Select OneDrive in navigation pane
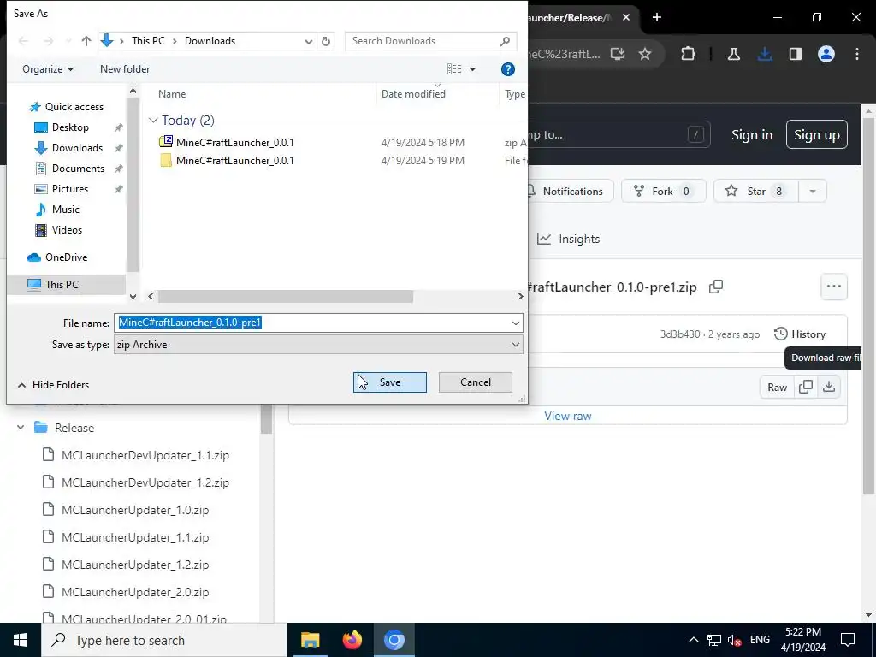Screen dimensions: 876x657 click(66, 257)
